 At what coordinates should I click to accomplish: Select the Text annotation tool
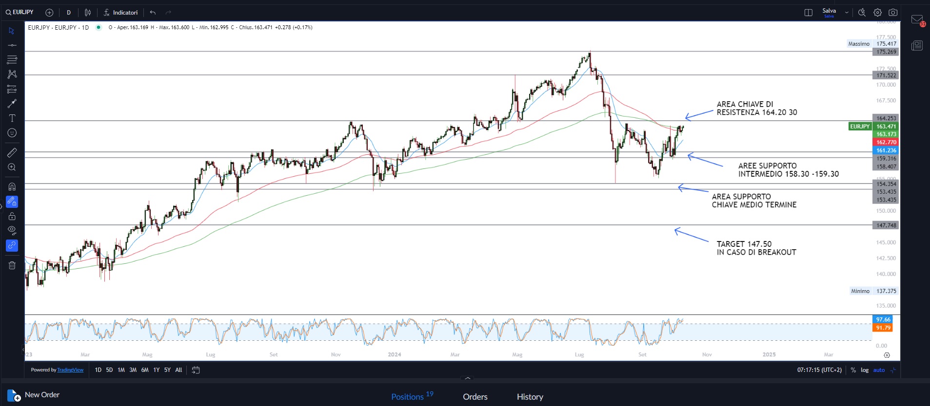tap(12, 118)
